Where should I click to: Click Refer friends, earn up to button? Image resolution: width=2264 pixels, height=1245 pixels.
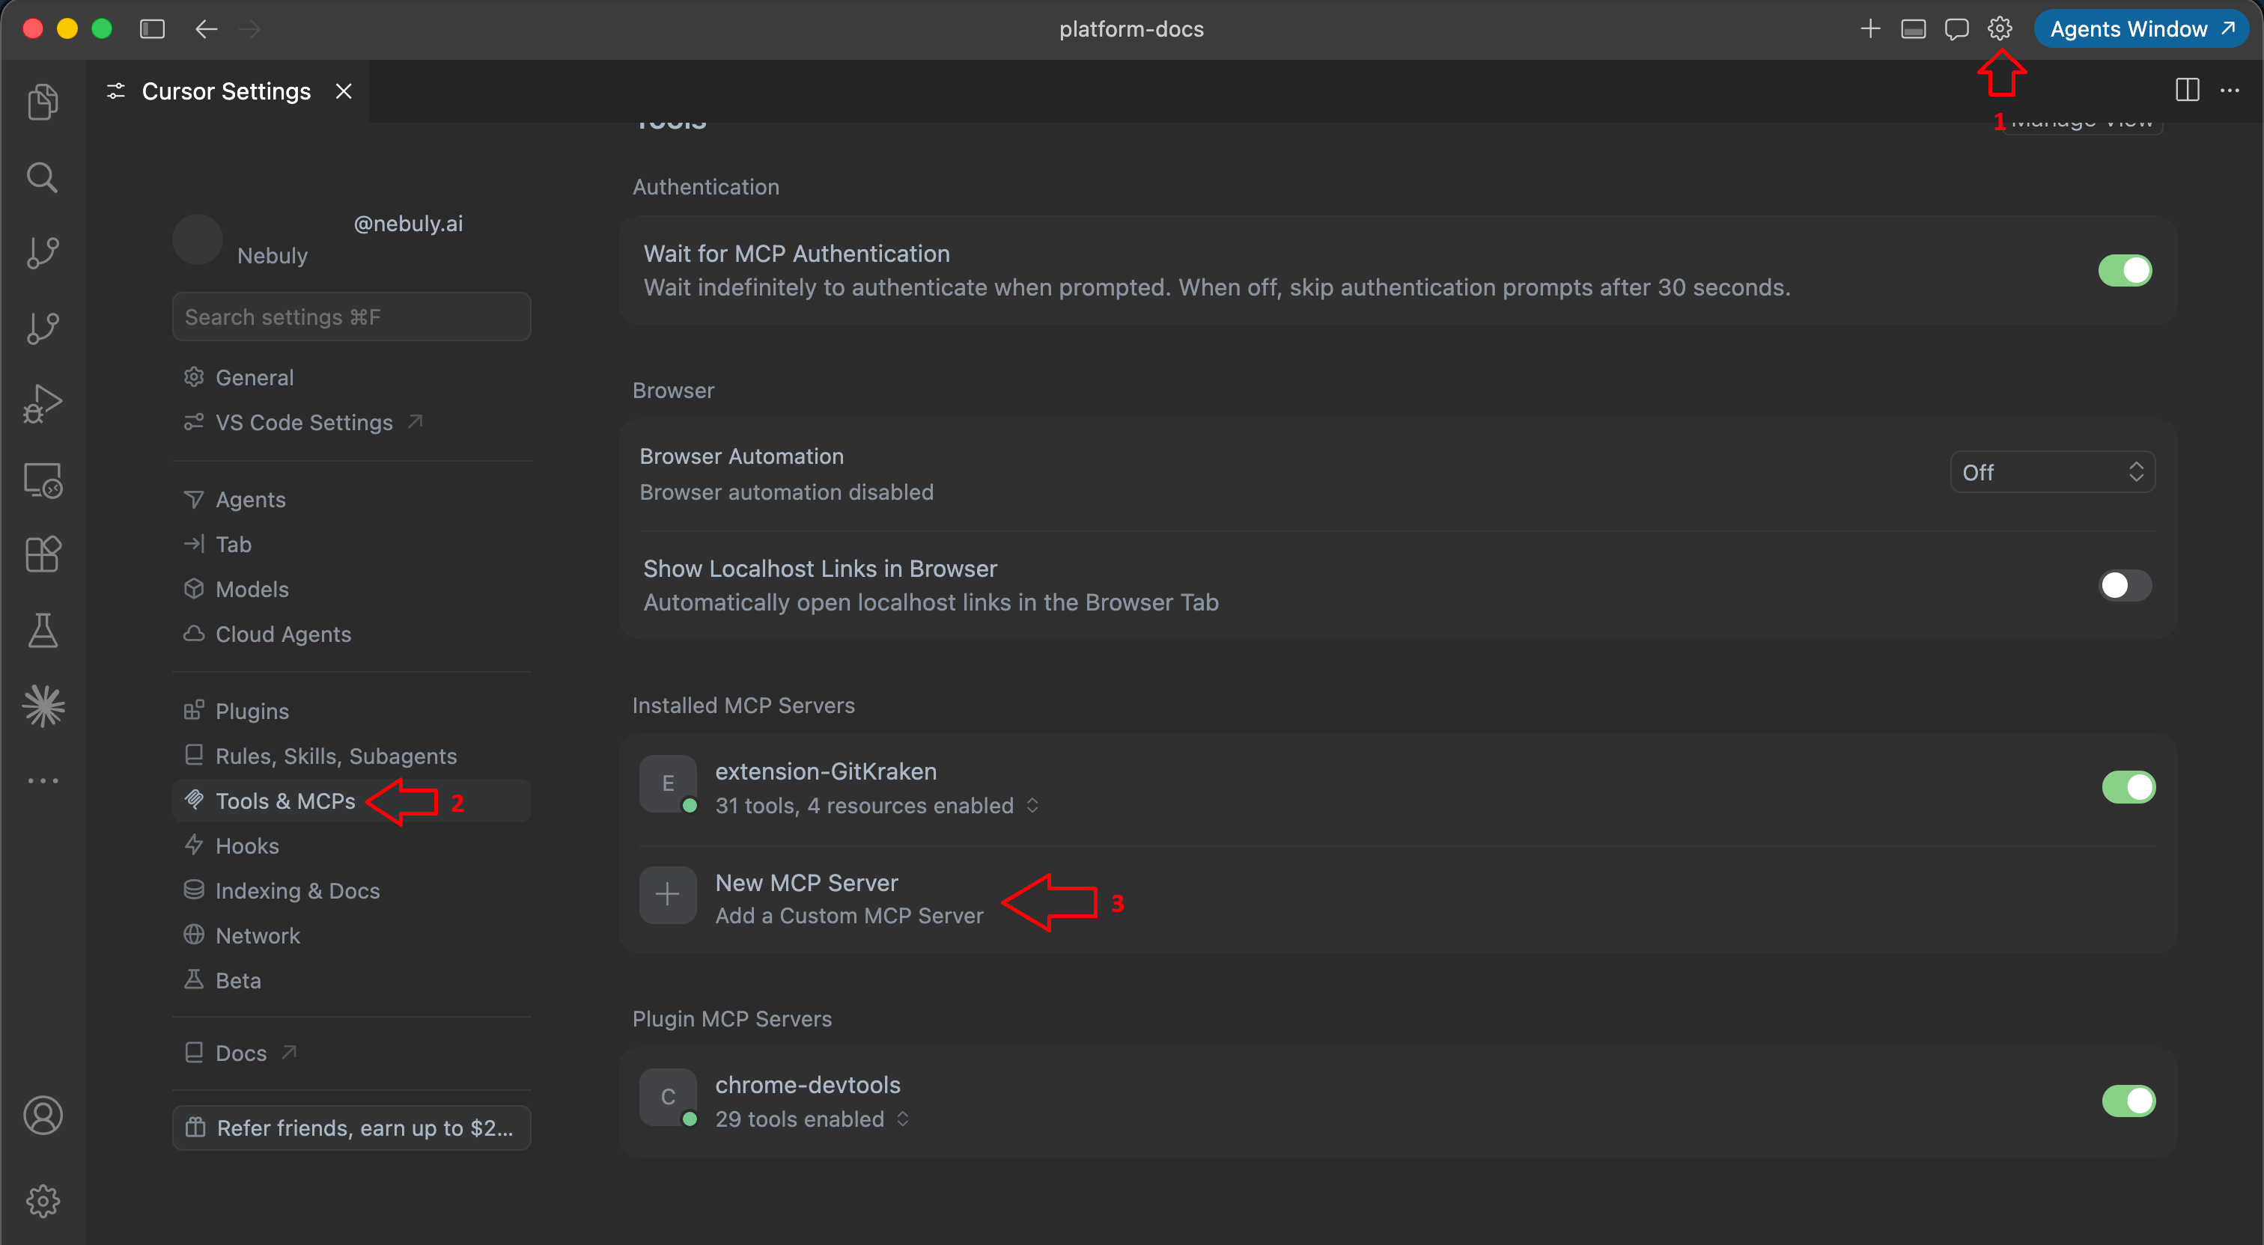pos(352,1128)
